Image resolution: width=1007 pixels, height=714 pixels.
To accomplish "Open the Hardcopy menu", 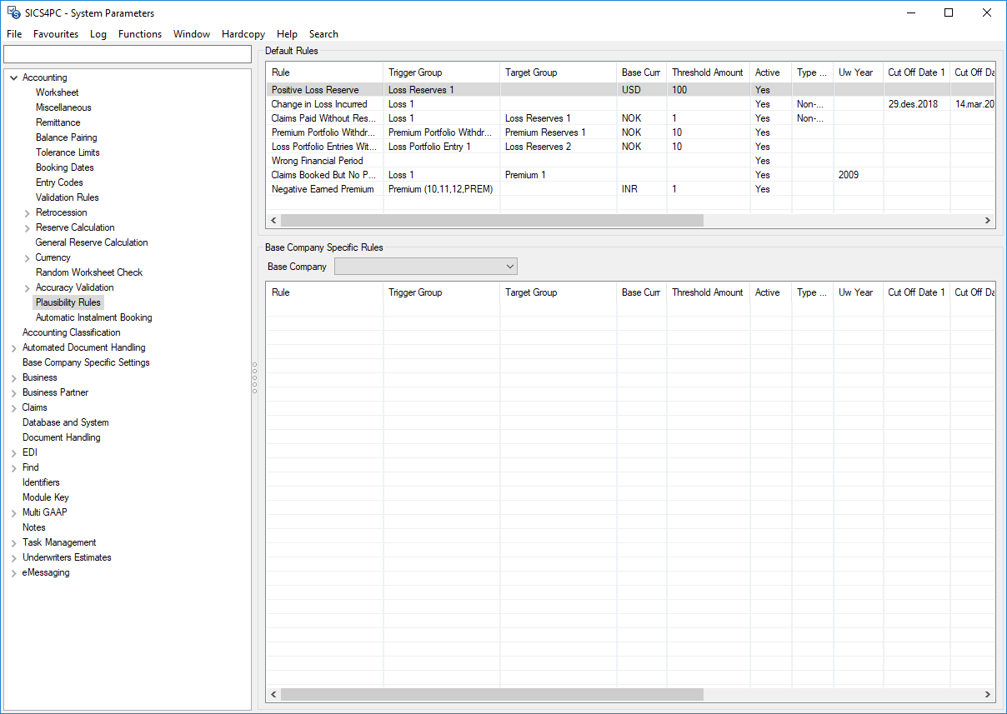I will (243, 34).
